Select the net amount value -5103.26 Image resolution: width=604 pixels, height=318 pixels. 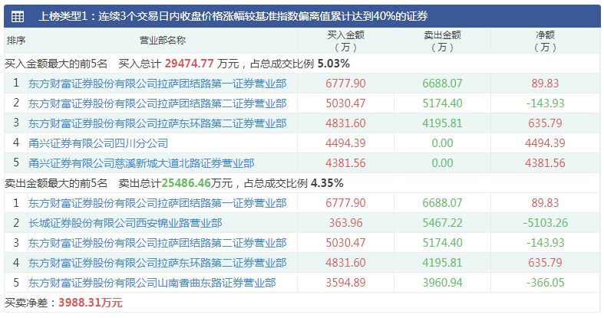[544, 223]
